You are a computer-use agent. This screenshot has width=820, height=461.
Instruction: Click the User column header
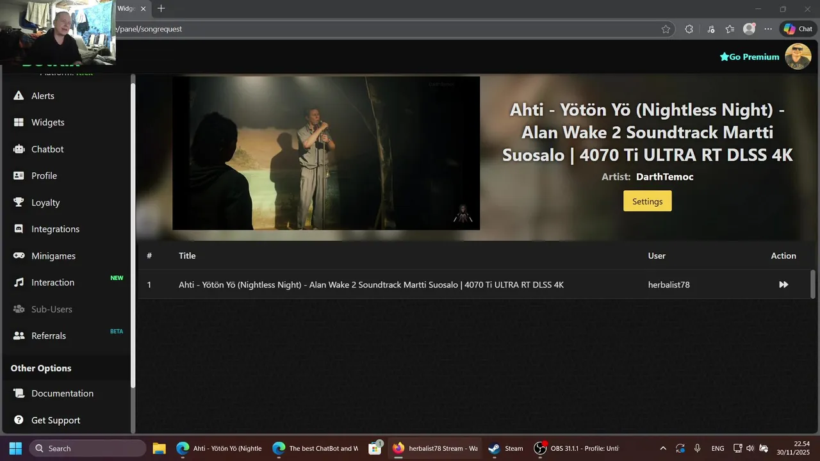(x=657, y=255)
